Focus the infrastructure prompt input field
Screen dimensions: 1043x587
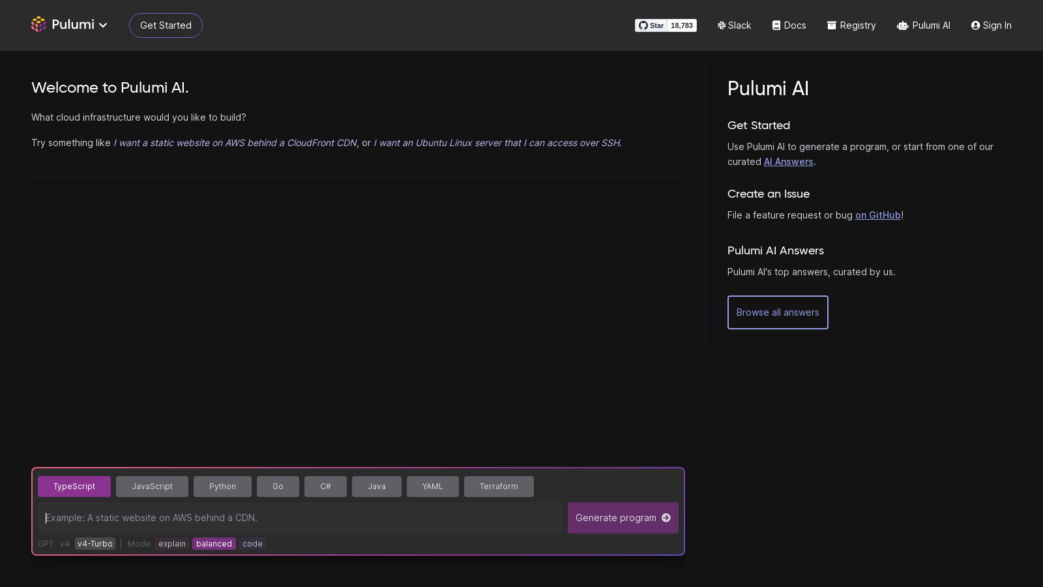(x=300, y=518)
